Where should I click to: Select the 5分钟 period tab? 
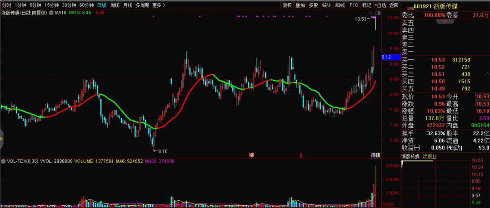point(35,5)
